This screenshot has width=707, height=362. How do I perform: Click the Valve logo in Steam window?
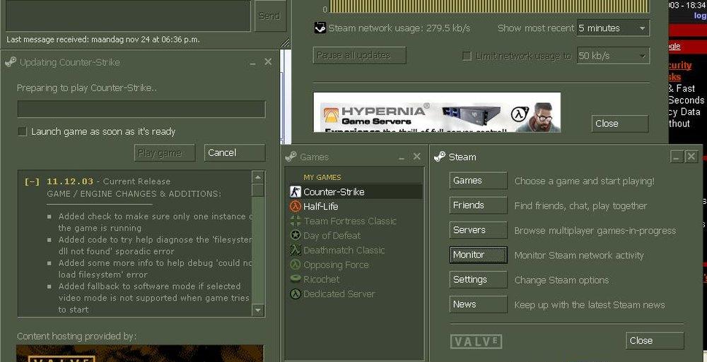tap(476, 341)
